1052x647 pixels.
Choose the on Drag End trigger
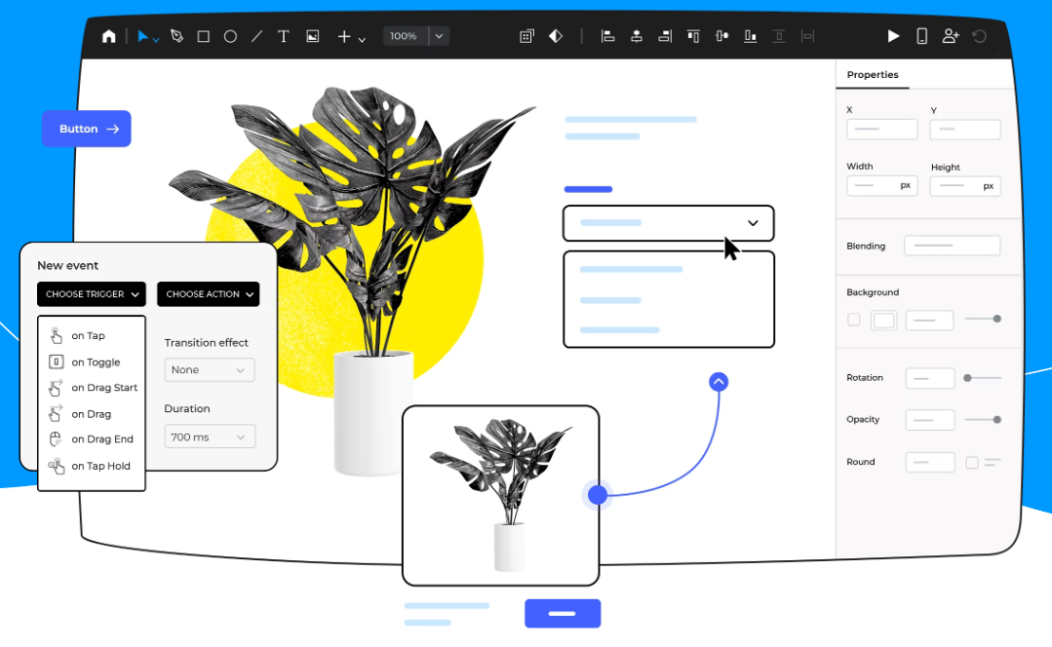click(92, 439)
